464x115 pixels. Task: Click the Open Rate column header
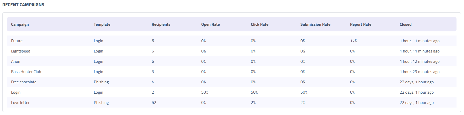tap(211, 24)
